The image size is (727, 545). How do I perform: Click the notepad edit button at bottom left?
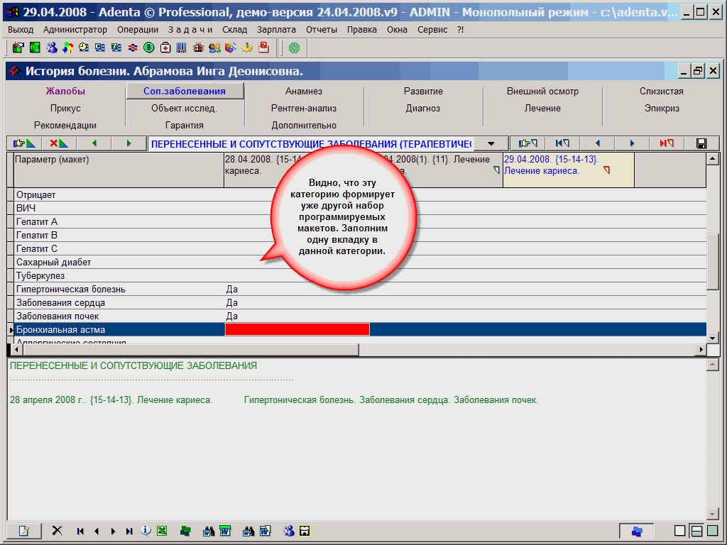tap(24, 531)
